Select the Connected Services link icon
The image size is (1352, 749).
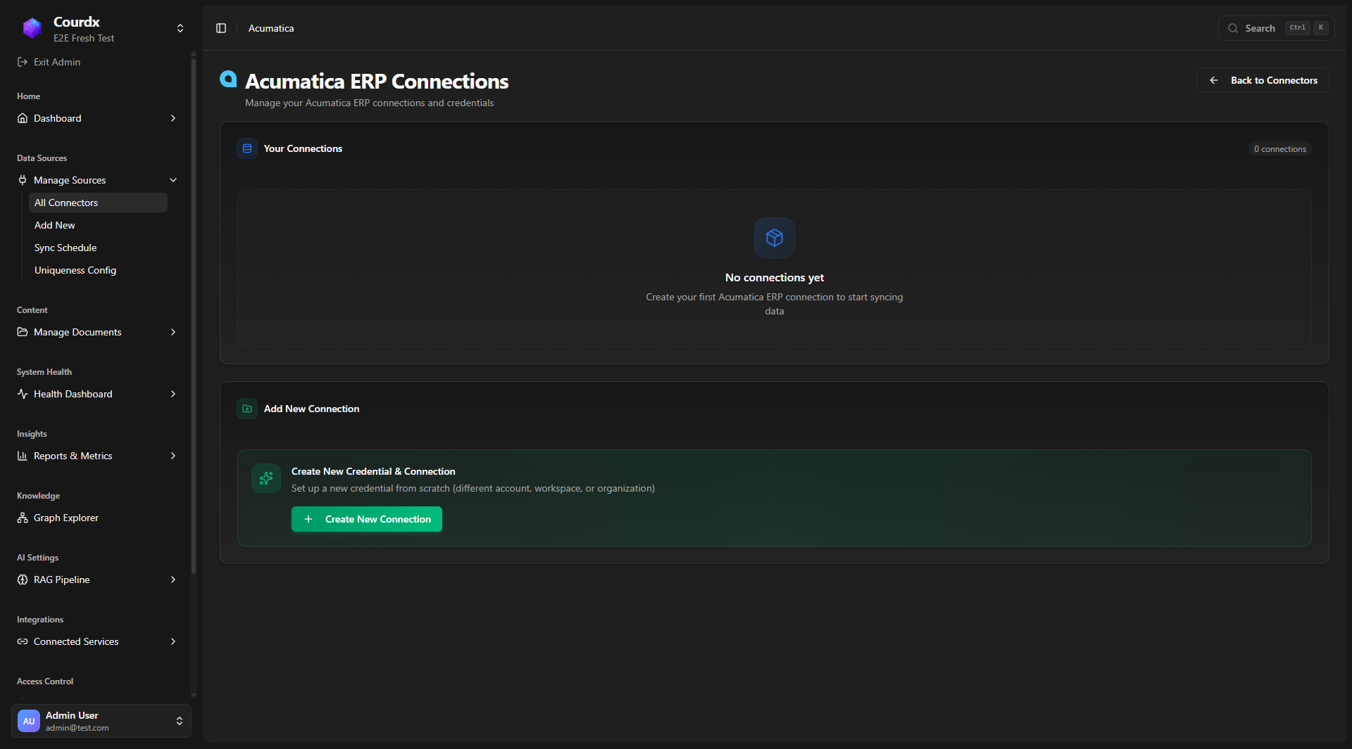point(23,641)
